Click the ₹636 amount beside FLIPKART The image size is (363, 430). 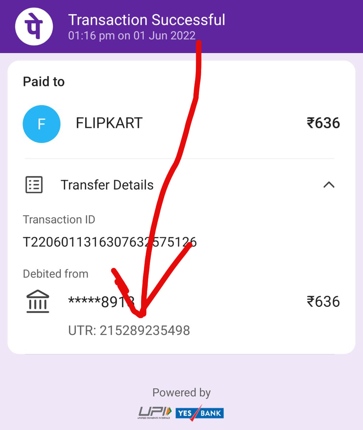[x=323, y=123]
